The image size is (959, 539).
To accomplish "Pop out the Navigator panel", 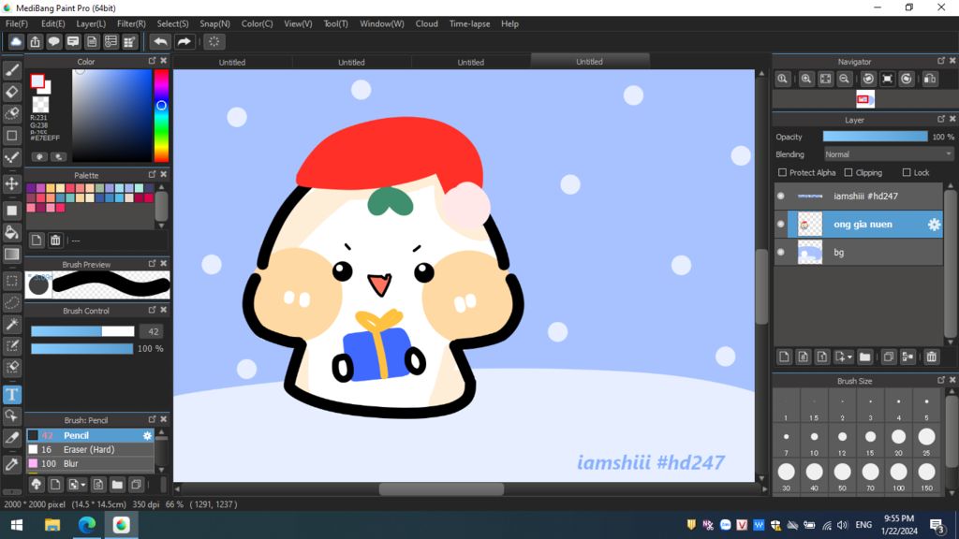I will tap(940, 61).
